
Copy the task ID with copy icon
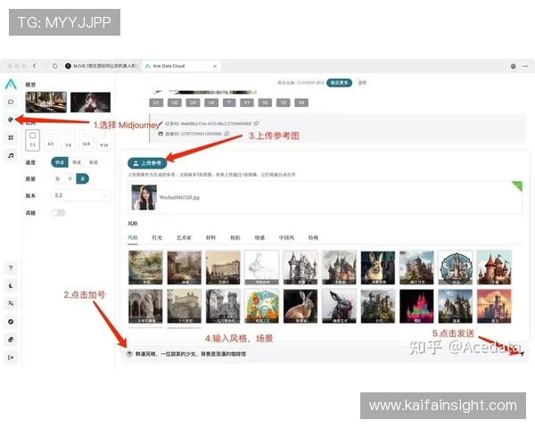tap(256, 123)
